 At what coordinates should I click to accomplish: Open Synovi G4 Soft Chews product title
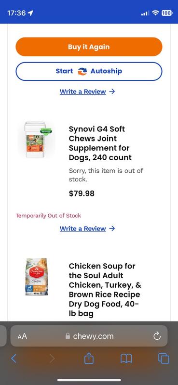(x=100, y=143)
